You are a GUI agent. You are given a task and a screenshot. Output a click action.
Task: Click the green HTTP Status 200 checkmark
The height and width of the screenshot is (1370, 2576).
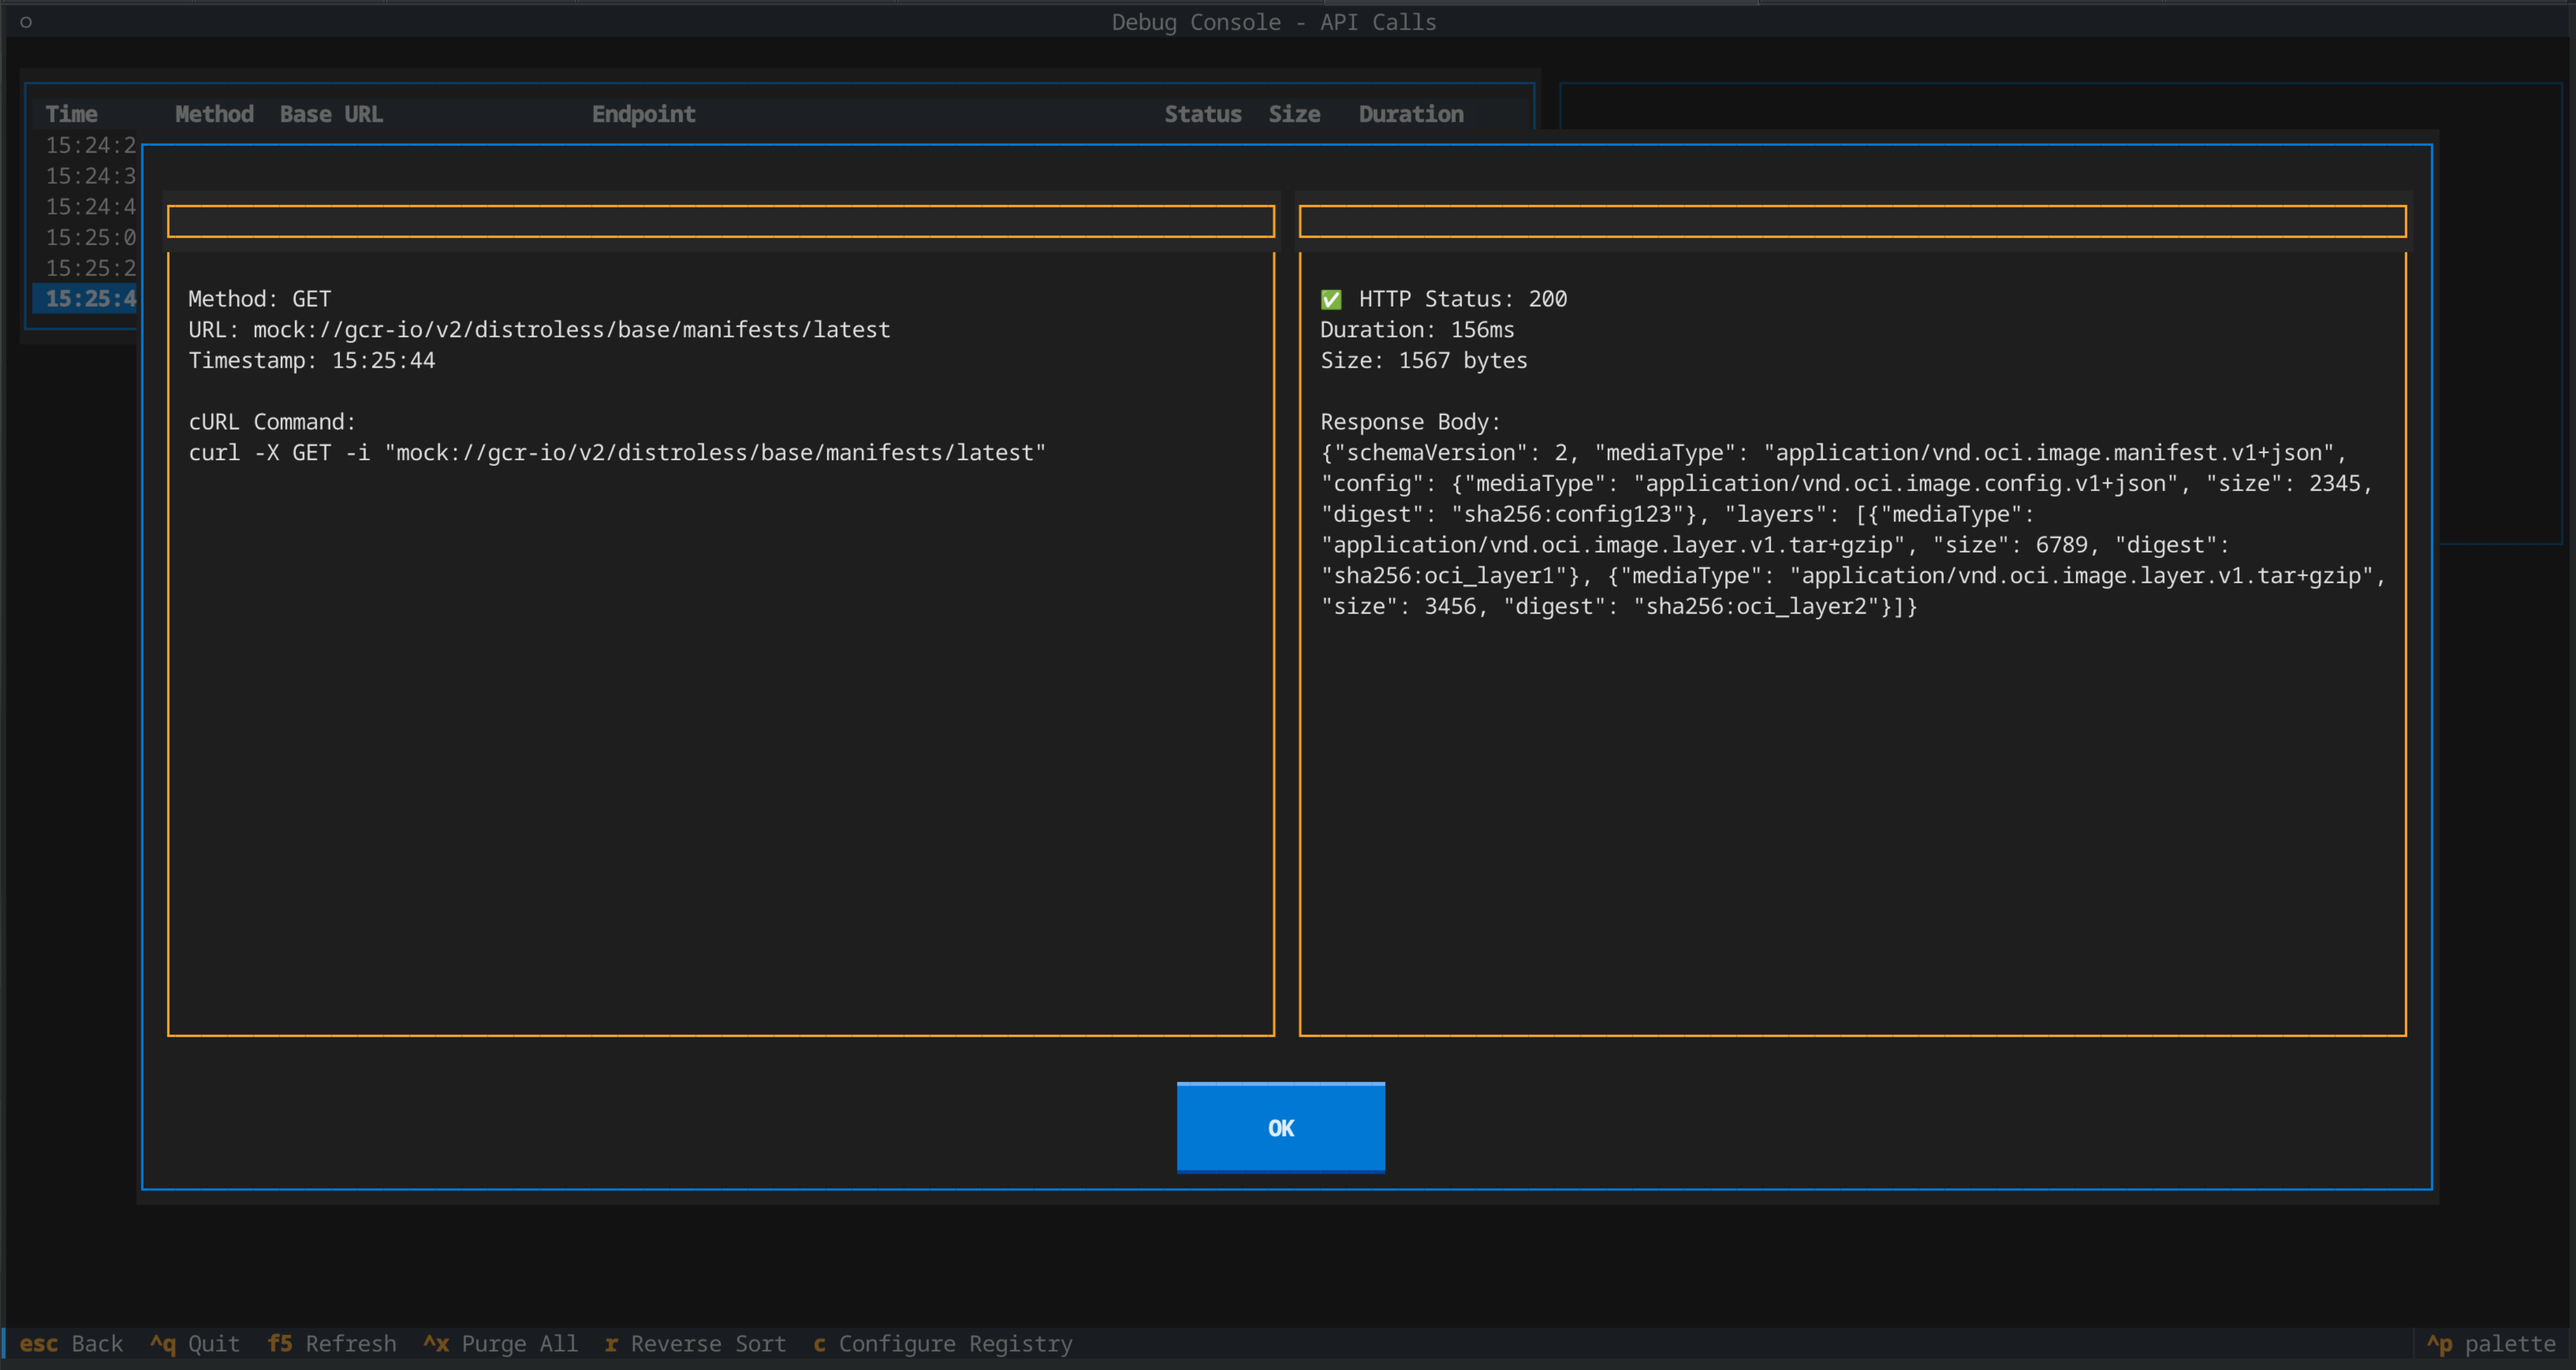click(1331, 298)
